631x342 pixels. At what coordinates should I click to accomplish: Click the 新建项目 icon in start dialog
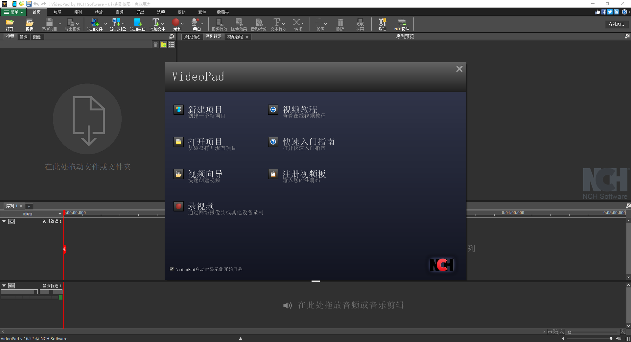tap(178, 110)
